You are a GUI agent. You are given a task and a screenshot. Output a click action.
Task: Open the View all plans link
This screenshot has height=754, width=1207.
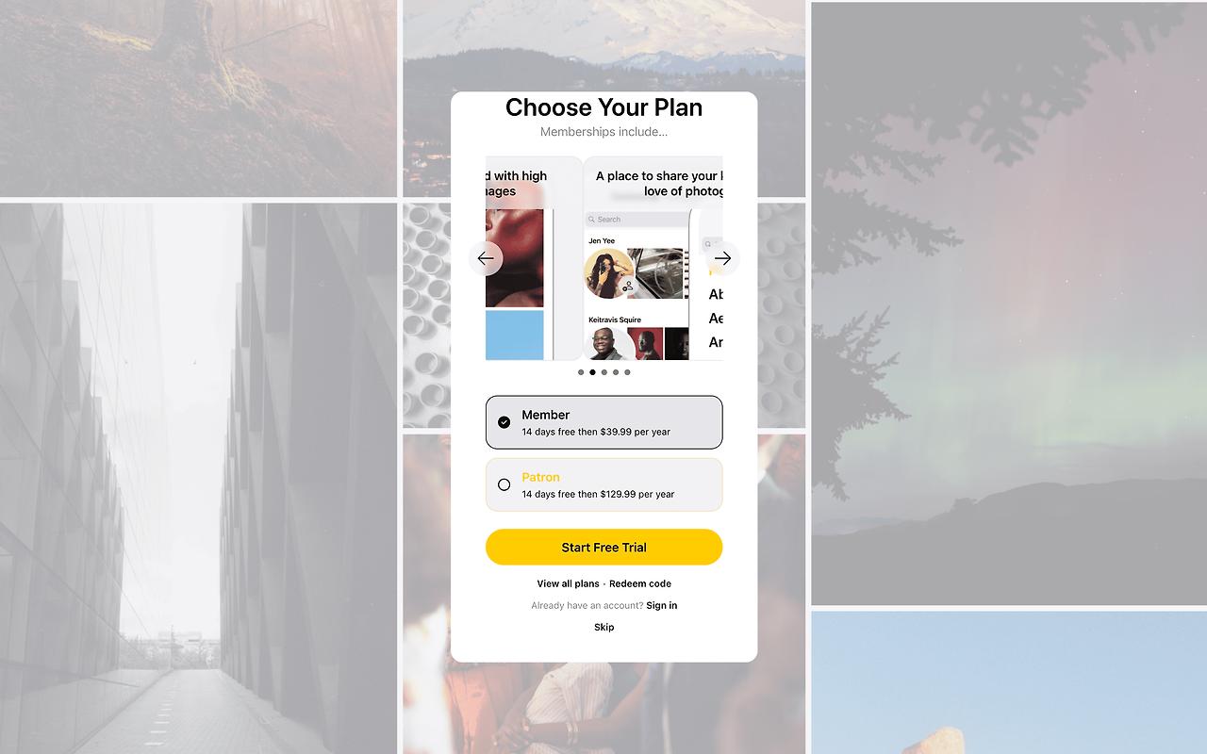pyautogui.click(x=568, y=583)
